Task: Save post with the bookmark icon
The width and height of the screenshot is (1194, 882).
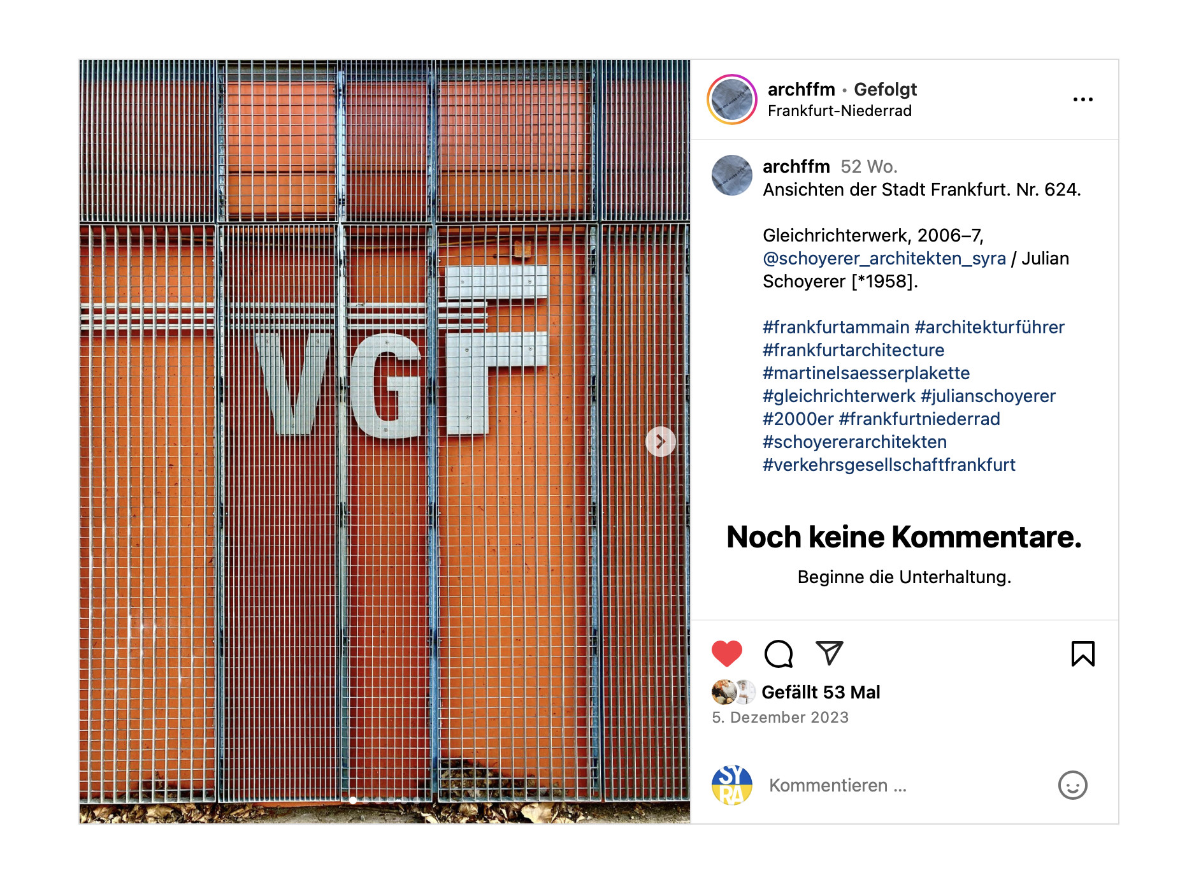Action: pos(1083,653)
